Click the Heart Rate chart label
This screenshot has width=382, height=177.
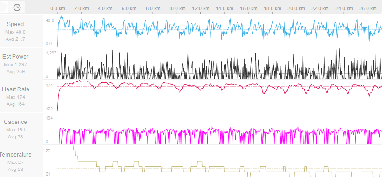pyautogui.click(x=15, y=89)
